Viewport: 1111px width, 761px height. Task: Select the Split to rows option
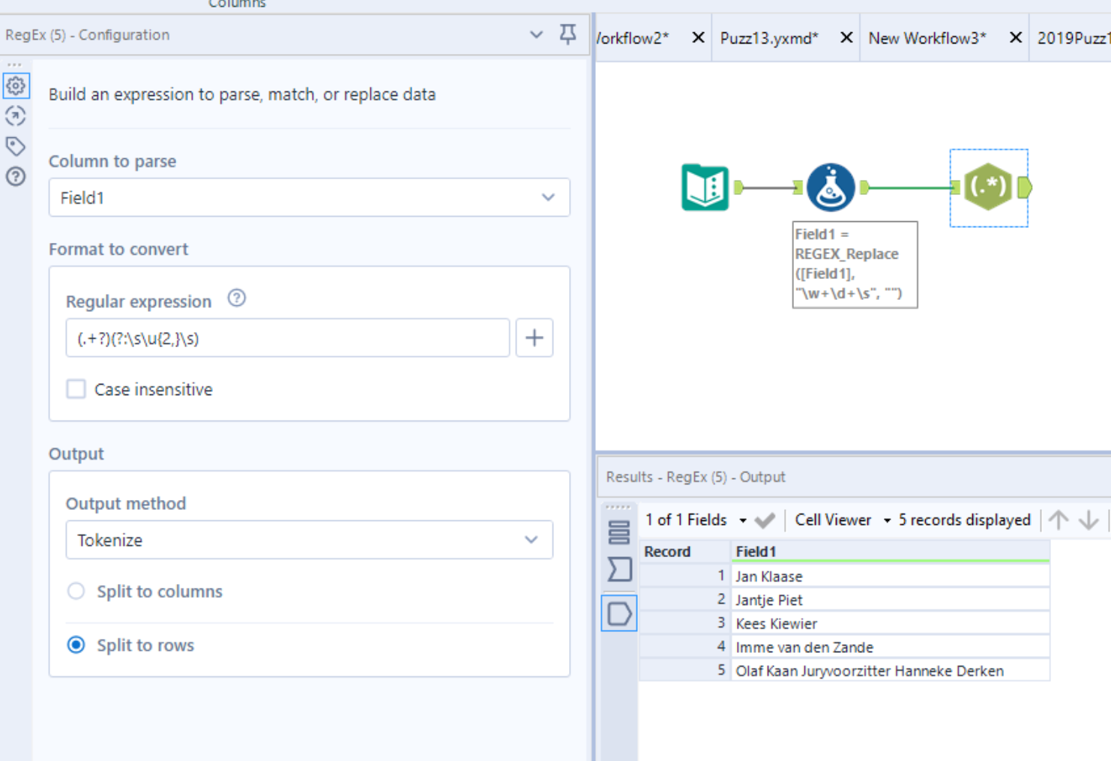76,646
